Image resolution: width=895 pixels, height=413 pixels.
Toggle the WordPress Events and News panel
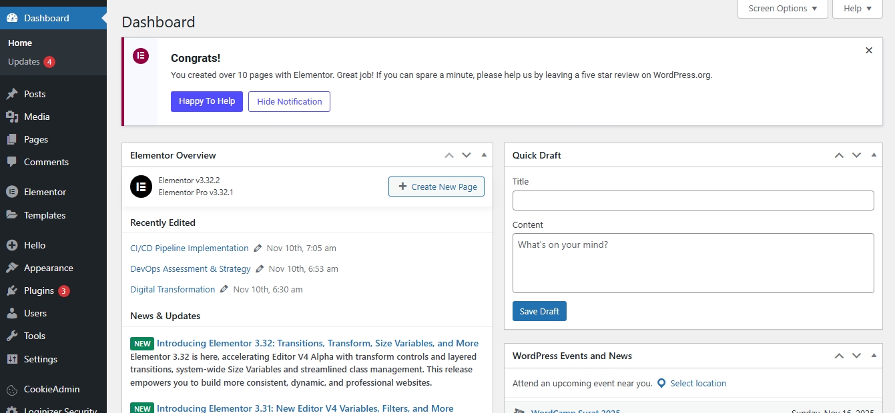874,356
